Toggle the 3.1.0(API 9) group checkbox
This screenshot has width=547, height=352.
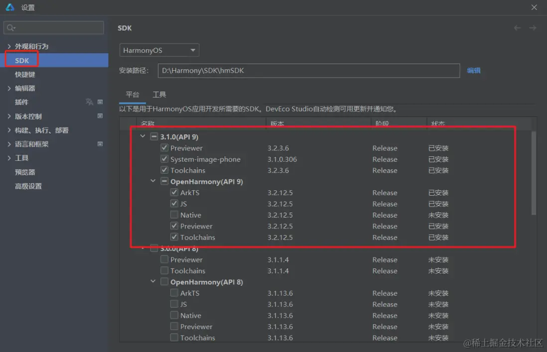coord(154,136)
